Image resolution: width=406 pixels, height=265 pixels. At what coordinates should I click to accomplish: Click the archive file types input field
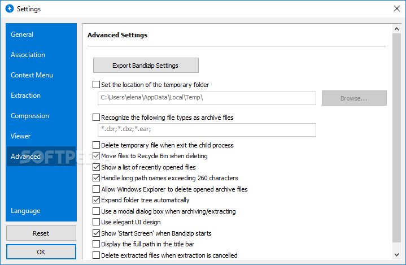(x=207, y=130)
